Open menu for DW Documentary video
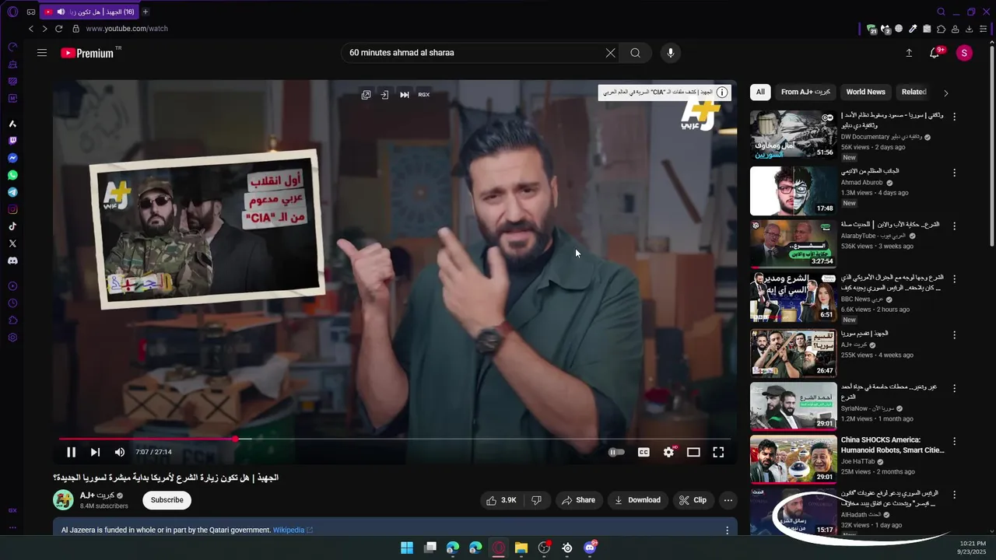This screenshot has width=996, height=560. coord(955,117)
